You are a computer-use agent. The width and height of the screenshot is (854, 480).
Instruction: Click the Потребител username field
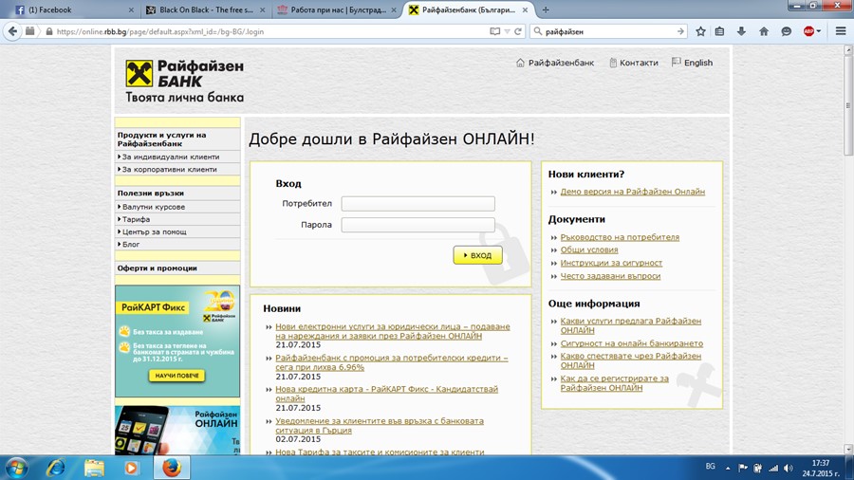[x=418, y=204]
